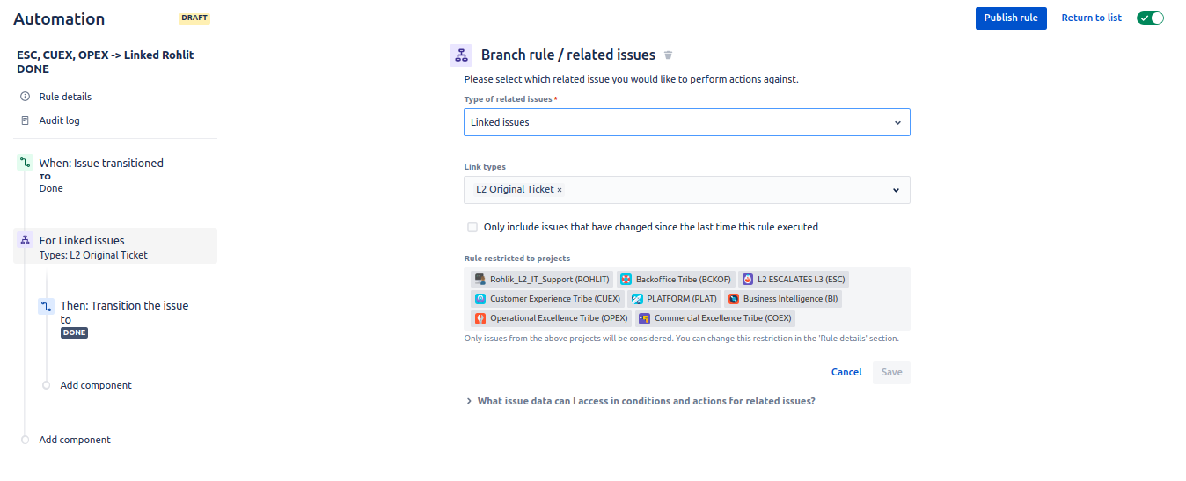Screen dimensions: 1186x481
Task: Click the Operational Excellence Tribe (OPEX) tag
Action: [x=551, y=318]
